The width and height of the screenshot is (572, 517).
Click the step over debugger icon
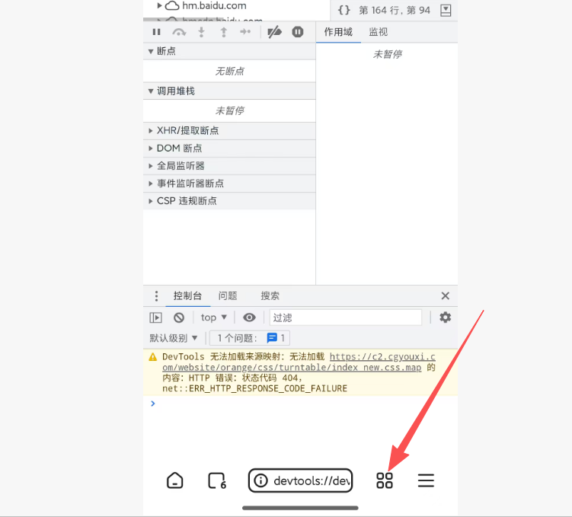pyautogui.click(x=179, y=32)
